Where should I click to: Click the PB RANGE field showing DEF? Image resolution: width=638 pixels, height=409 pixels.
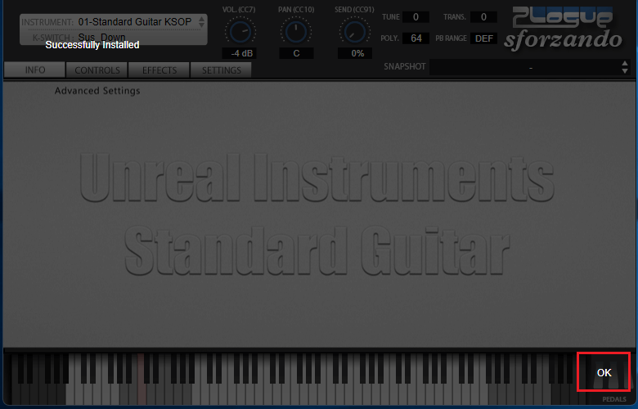coord(485,38)
